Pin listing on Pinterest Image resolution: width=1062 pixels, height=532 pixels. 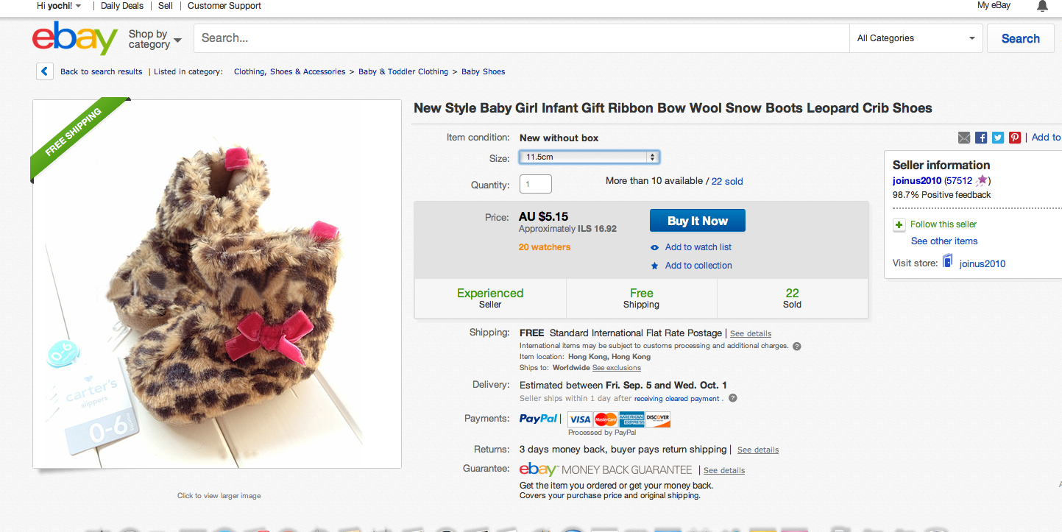point(1015,138)
